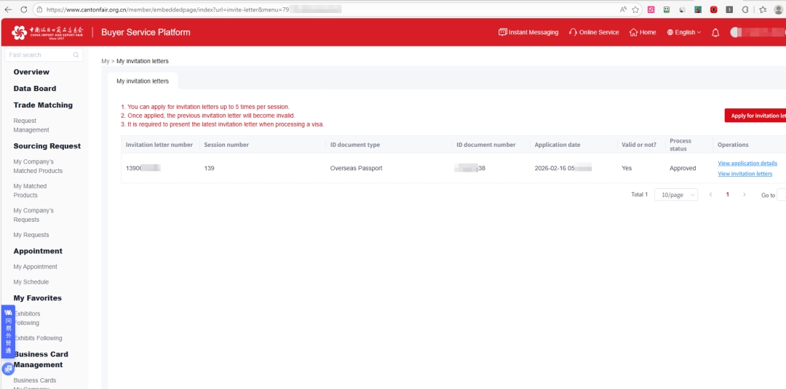This screenshot has width=786, height=389.
Task: Expand the 10/page page size selector
Action: pyautogui.click(x=675, y=195)
